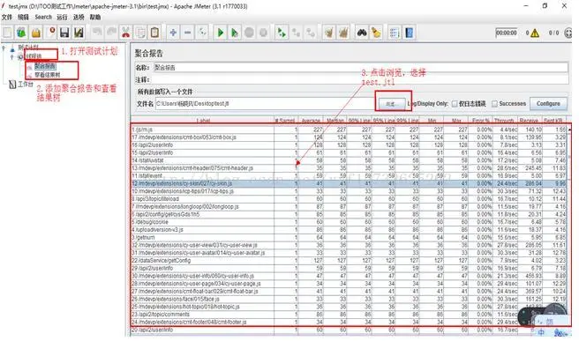579x341 pixels.
Task: Click the 浏览 browse button
Action: pos(391,104)
